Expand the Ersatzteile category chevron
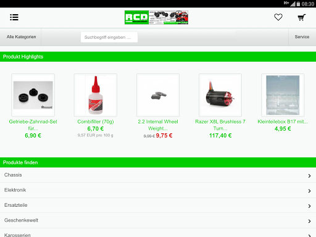This screenshot has height=237, width=316. click(309, 206)
